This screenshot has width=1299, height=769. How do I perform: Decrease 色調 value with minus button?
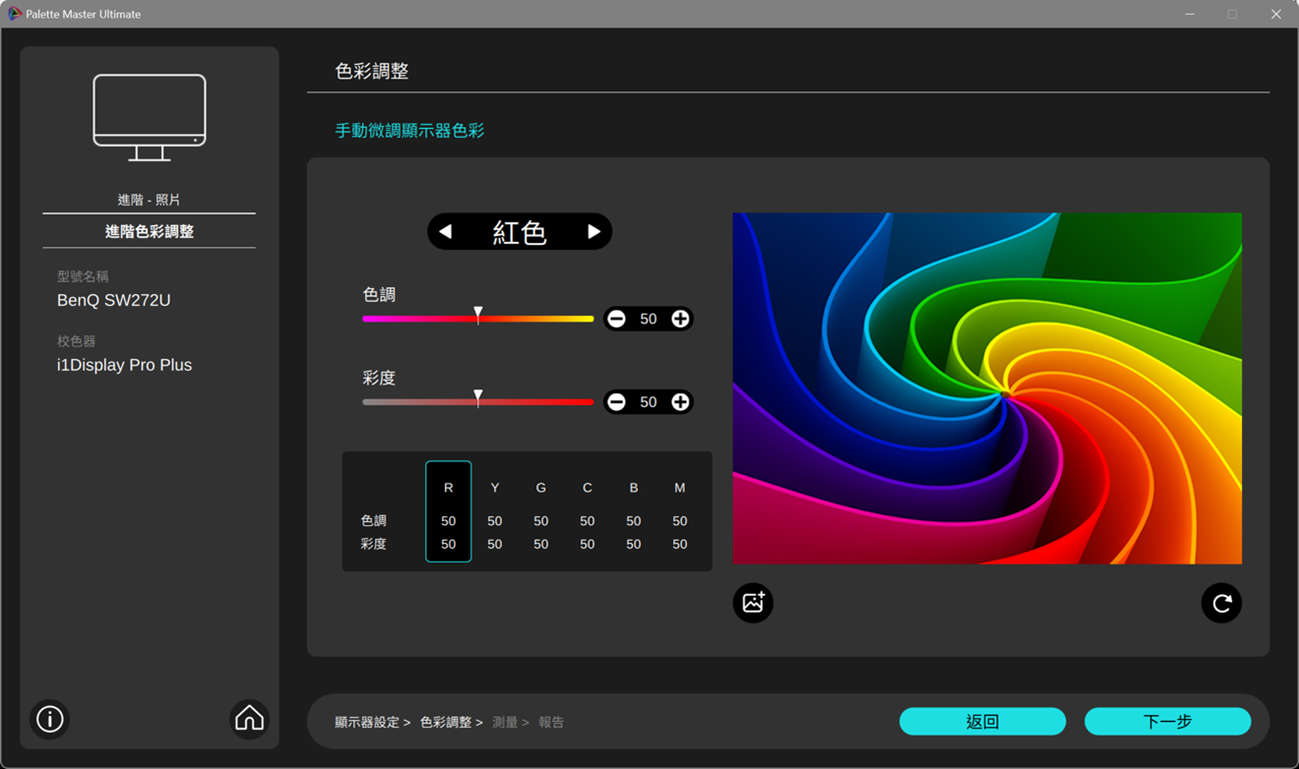point(617,319)
